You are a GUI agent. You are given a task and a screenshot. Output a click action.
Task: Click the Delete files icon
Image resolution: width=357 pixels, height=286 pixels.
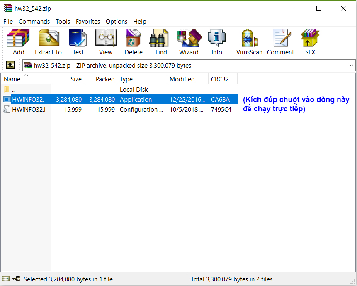click(134, 42)
